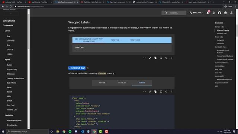Open more options for Wrapped Labels demo
The height and width of the screenshot is (134, 238).
[172, 58]
